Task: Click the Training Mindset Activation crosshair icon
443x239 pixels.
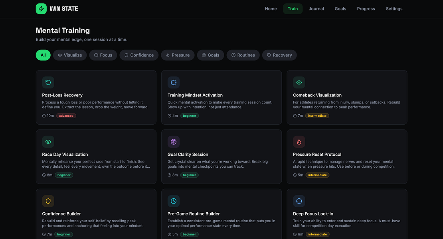Action: (174, 82)
